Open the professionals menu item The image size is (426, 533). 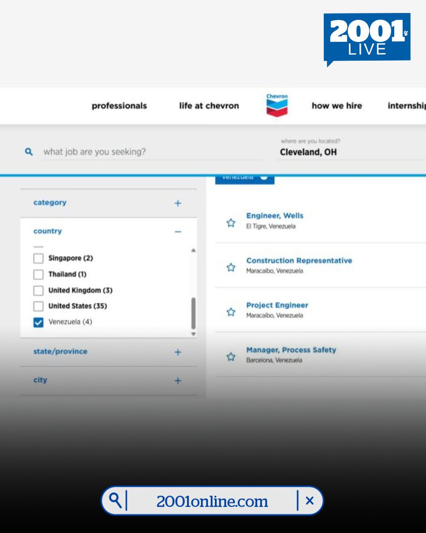[119, 106]
